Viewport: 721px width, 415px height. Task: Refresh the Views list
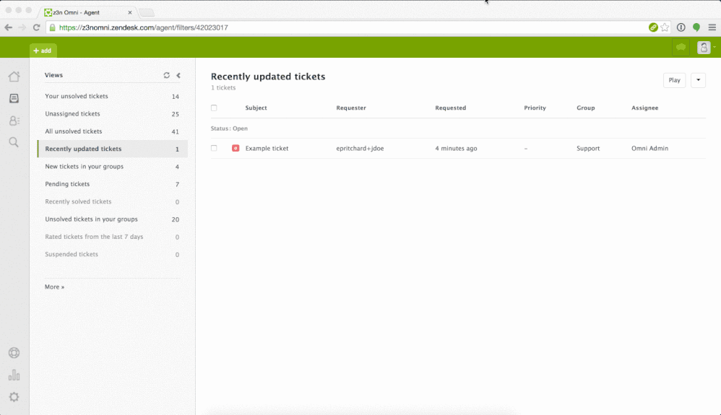(167, 75)
